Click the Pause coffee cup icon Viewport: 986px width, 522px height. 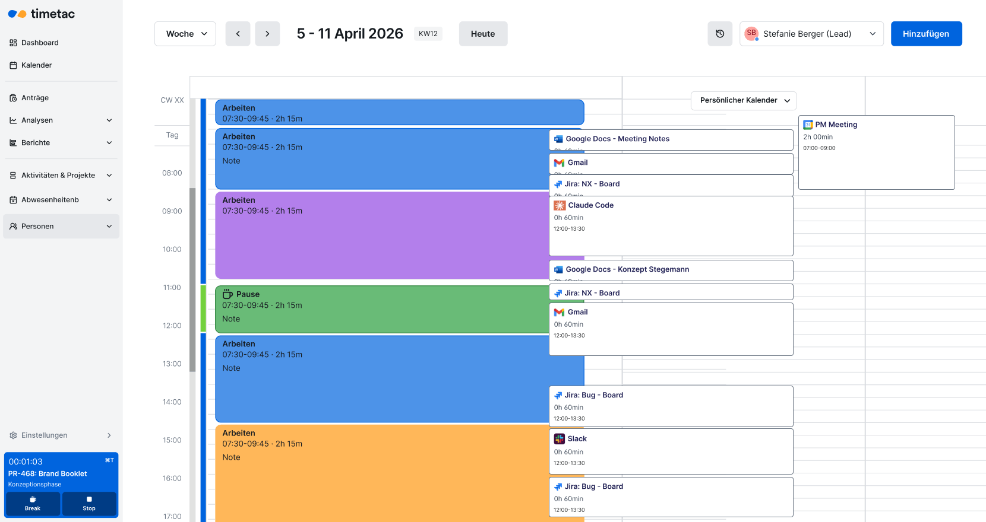[x=227, y=294]
